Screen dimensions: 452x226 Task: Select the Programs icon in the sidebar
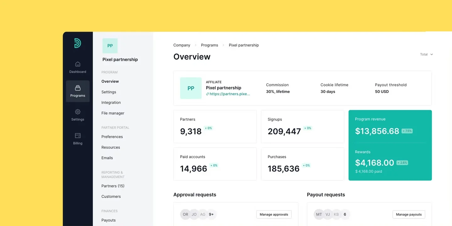(x=78, y=88)
